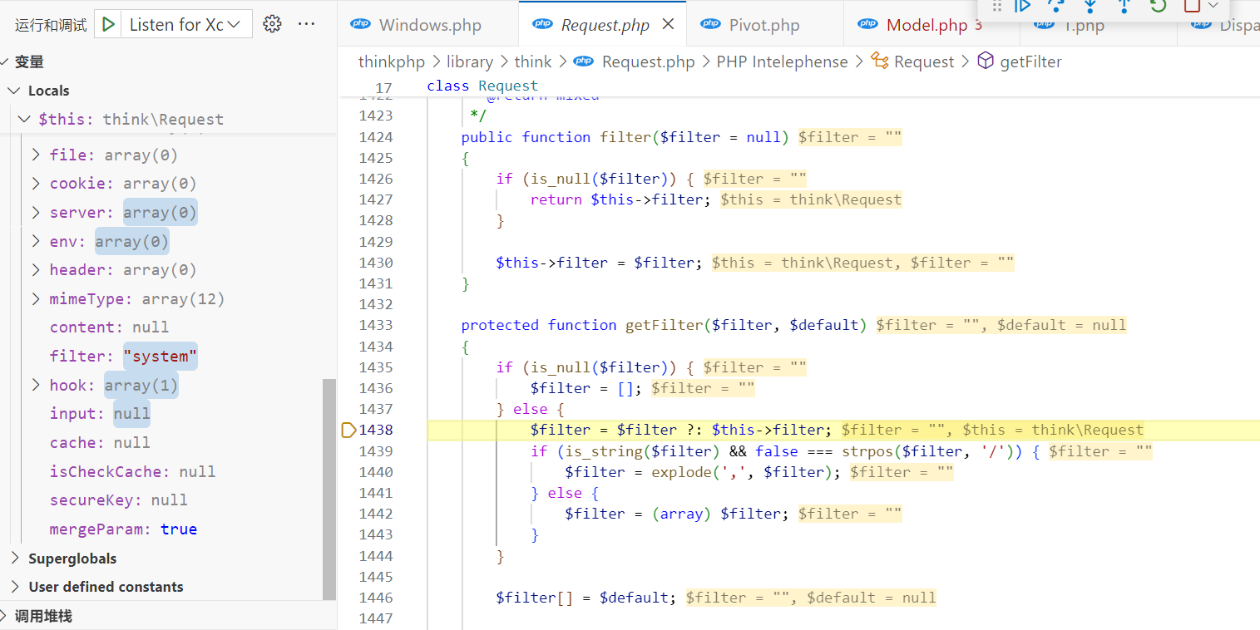Click line number 1433 in the gutter
The width and height of the screenshot is (1260, 630).
(376, 325)
